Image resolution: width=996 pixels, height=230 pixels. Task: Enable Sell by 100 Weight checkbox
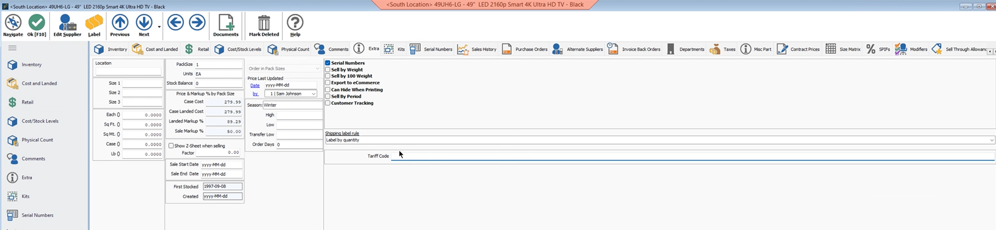pyautogui.click(x=328, y=76)
